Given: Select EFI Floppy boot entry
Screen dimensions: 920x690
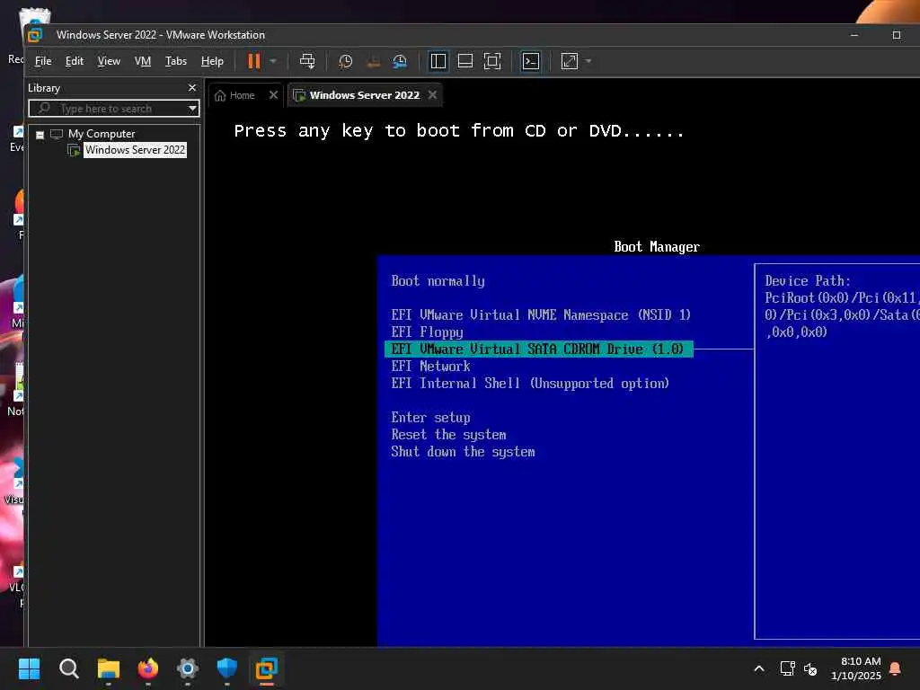Looking at the screenshot, I should 427,332.
